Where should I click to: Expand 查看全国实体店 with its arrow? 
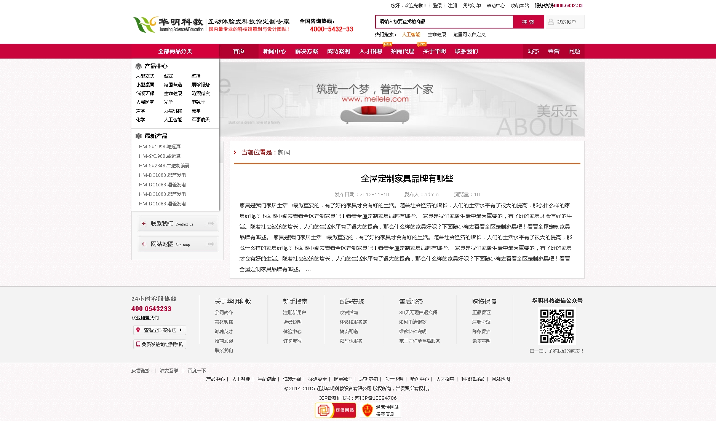(181, 330)
